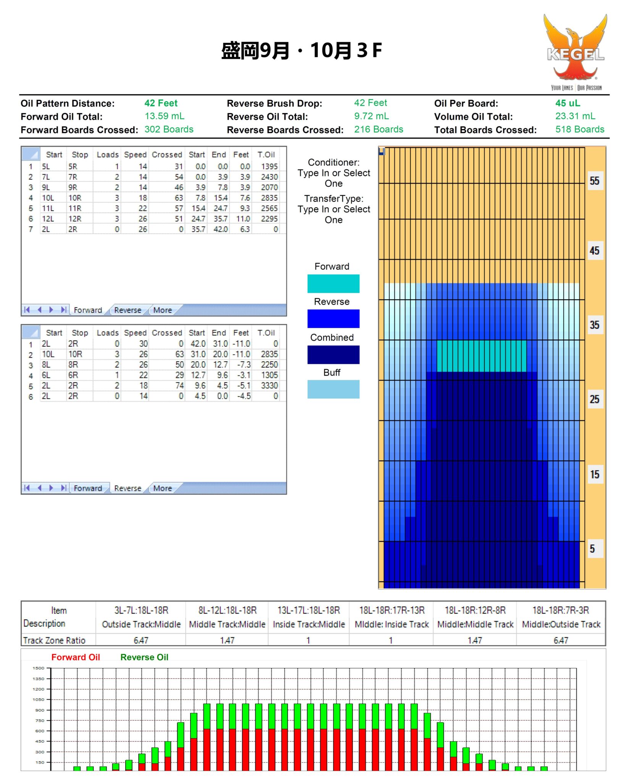This screenshot has width=620, height=782.
Task: Click previous-sheet arrow in upper forward table
Action: 39,310
